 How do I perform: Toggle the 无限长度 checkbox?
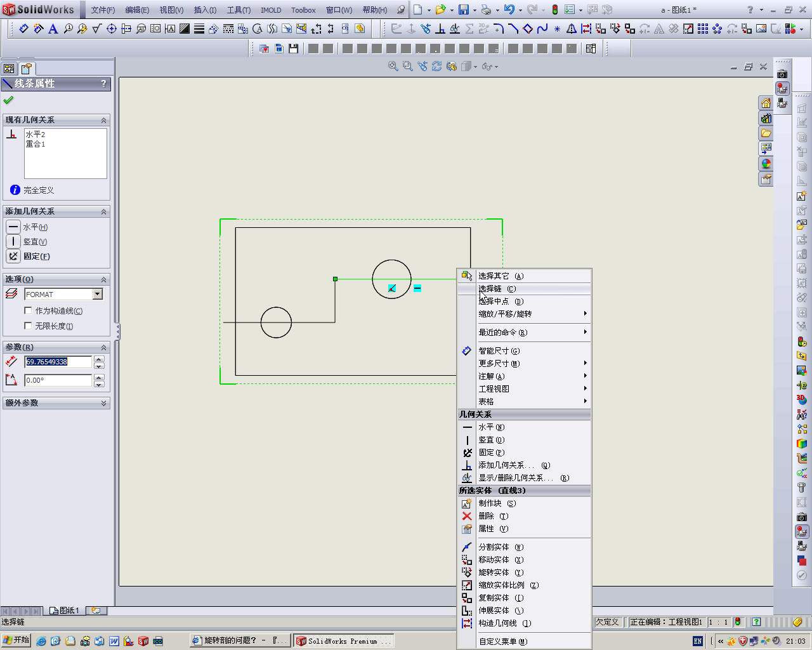click(28, 326)
